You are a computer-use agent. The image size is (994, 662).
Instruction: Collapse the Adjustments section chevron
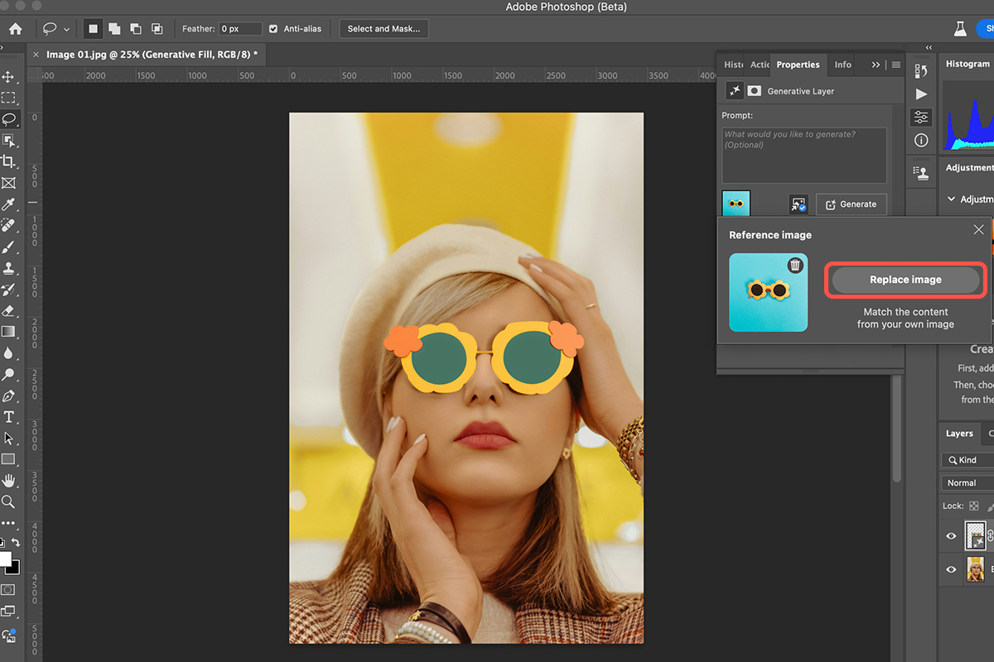(x=951, y=199)
